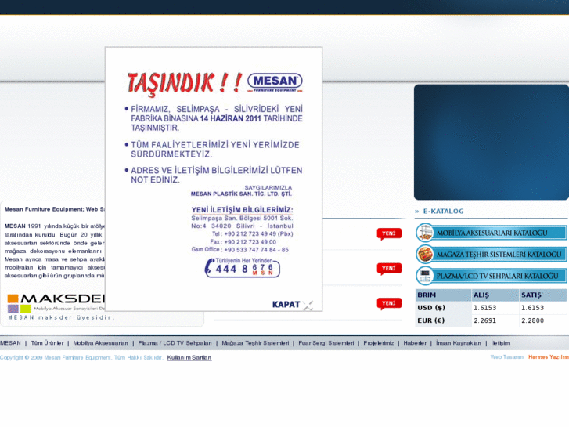The width and height of the screenshot is (569, 427).
Task: Click the Gsm Office phone number line
Action: [x=239, y=250]
